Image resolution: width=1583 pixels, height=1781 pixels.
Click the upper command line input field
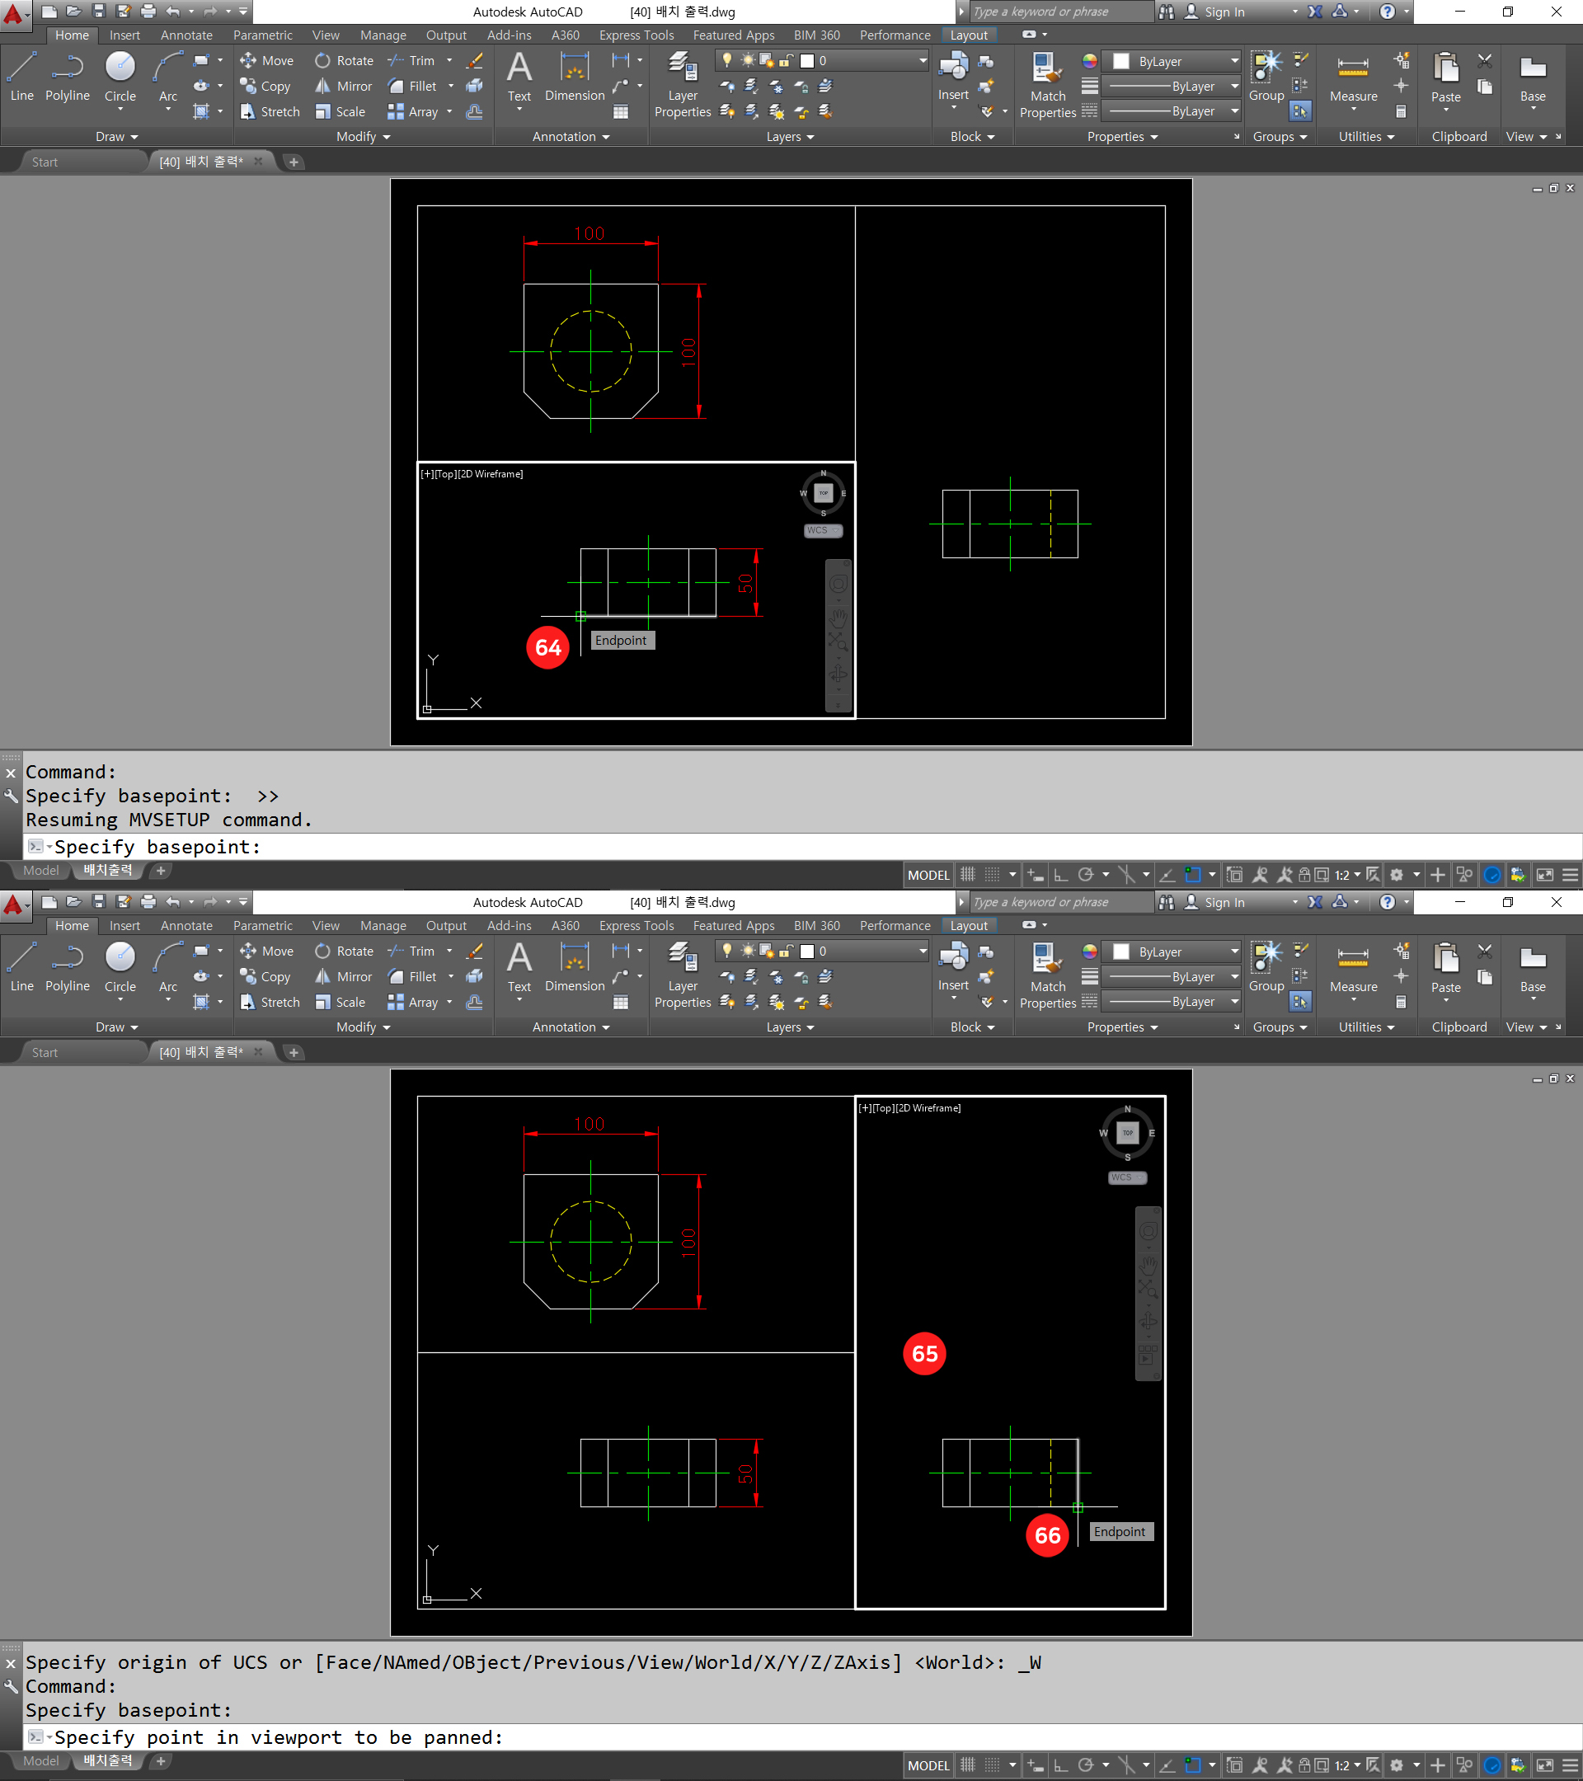(x=801, y=847)
